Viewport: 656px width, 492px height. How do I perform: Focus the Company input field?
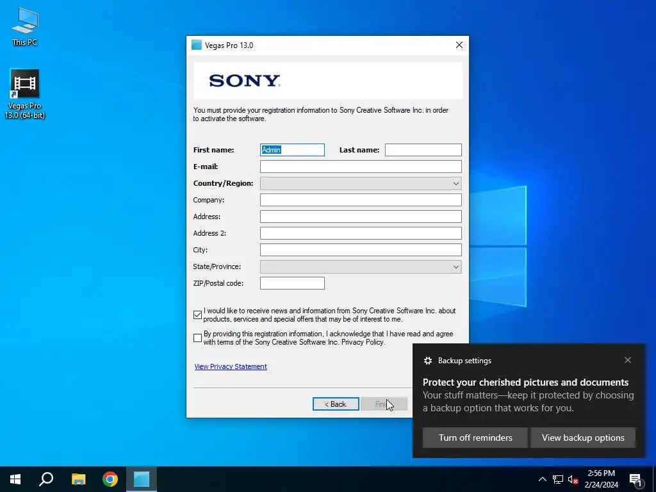click(361, 200)
